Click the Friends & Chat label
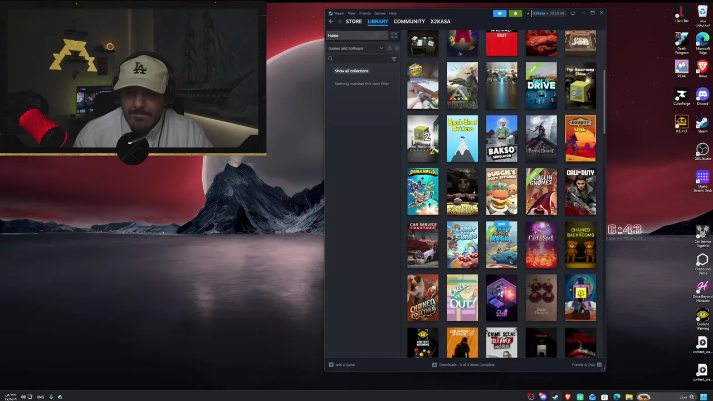The image size is (713, 401). tap(583, 365)
